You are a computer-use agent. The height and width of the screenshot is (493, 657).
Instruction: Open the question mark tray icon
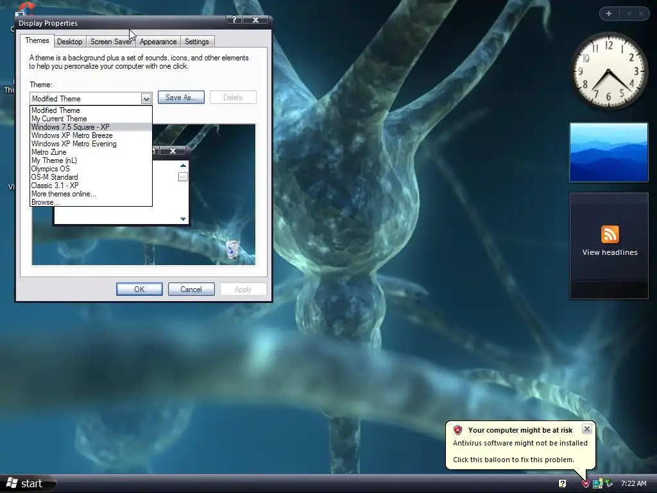(562, 483)
